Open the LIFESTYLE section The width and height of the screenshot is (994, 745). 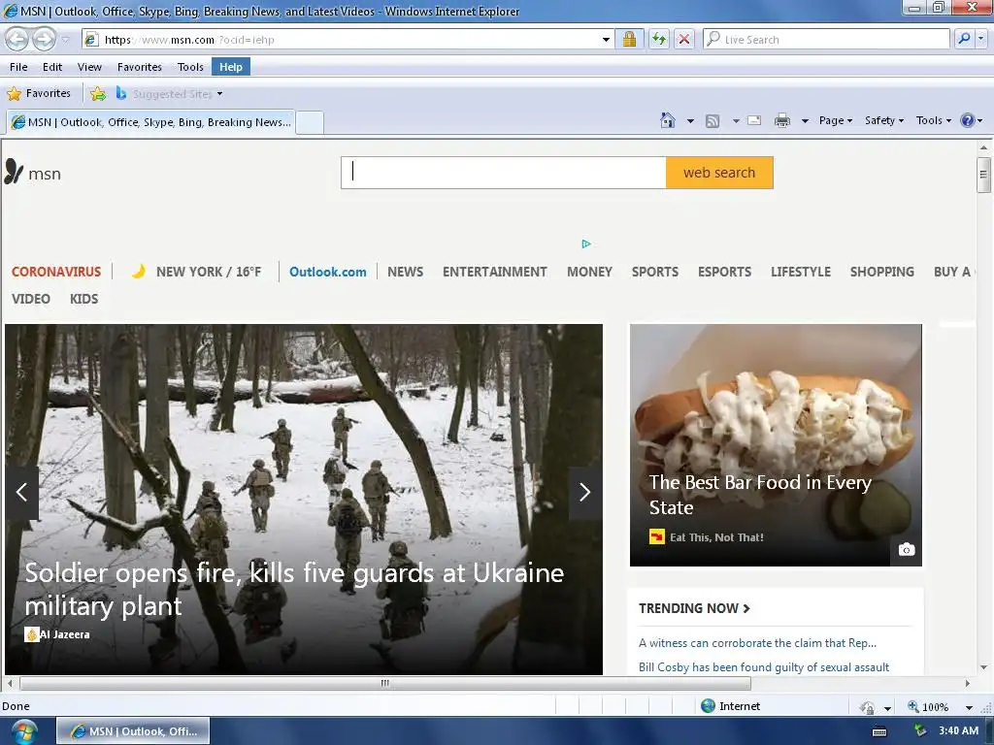[x=801, y=272]
